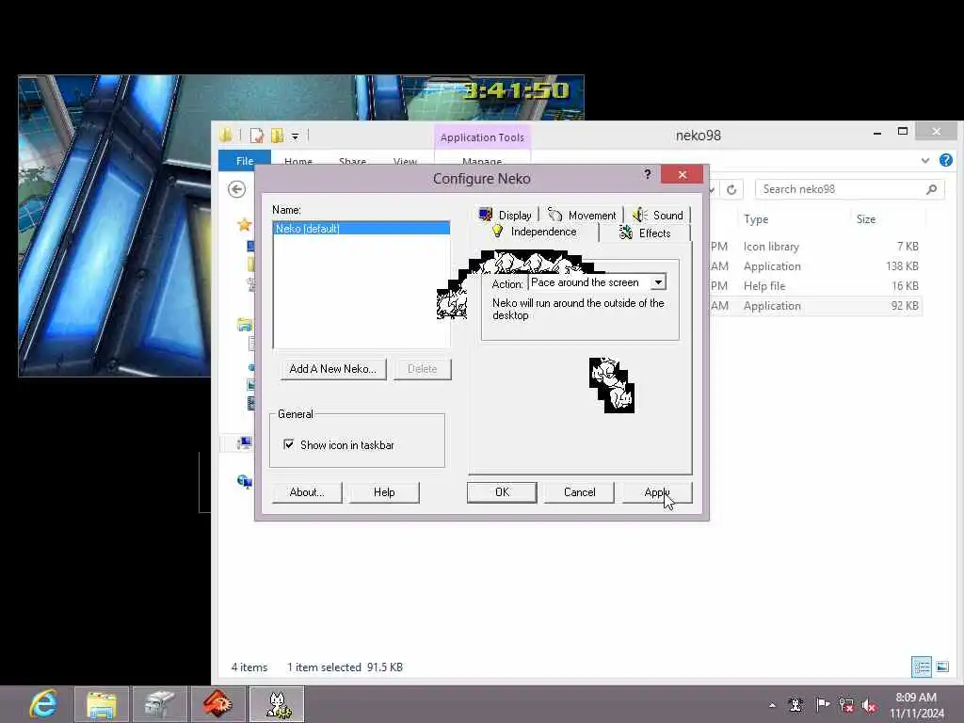Select the Independence tab

(x=535, y=232)
